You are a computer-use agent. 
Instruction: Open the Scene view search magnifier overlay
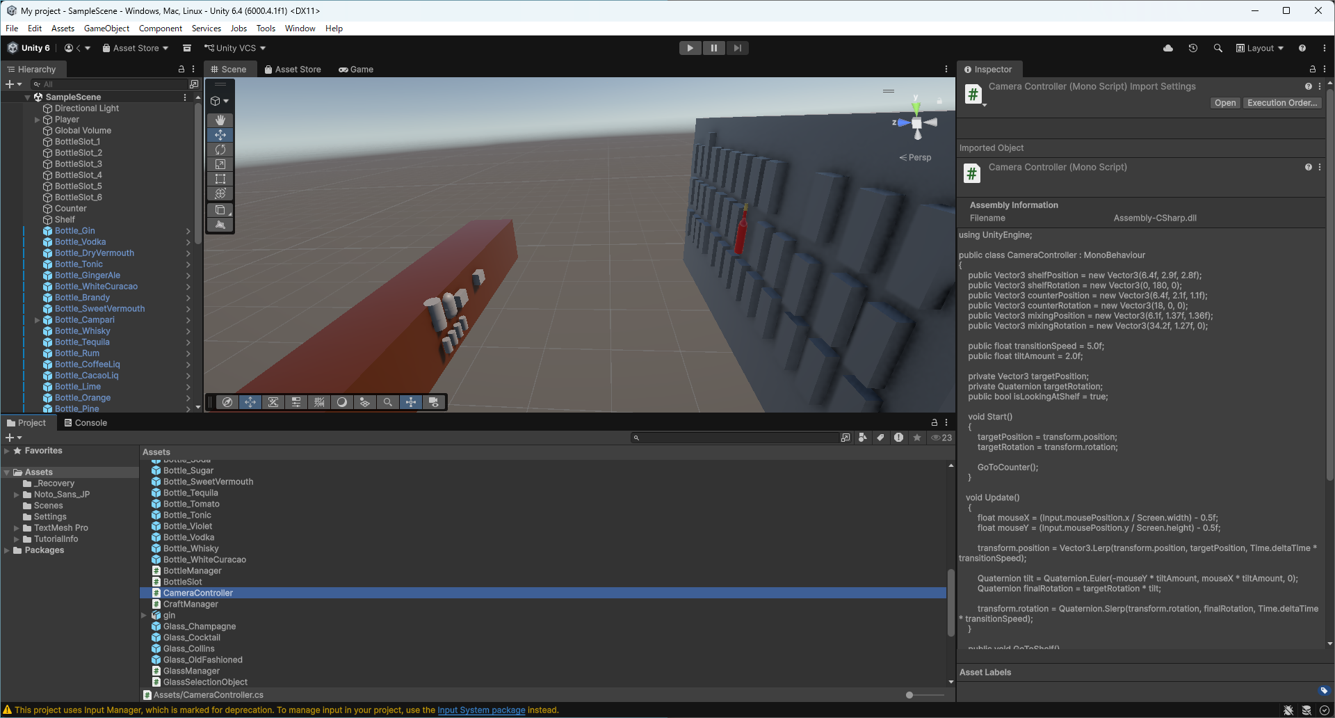click(388, 402)
